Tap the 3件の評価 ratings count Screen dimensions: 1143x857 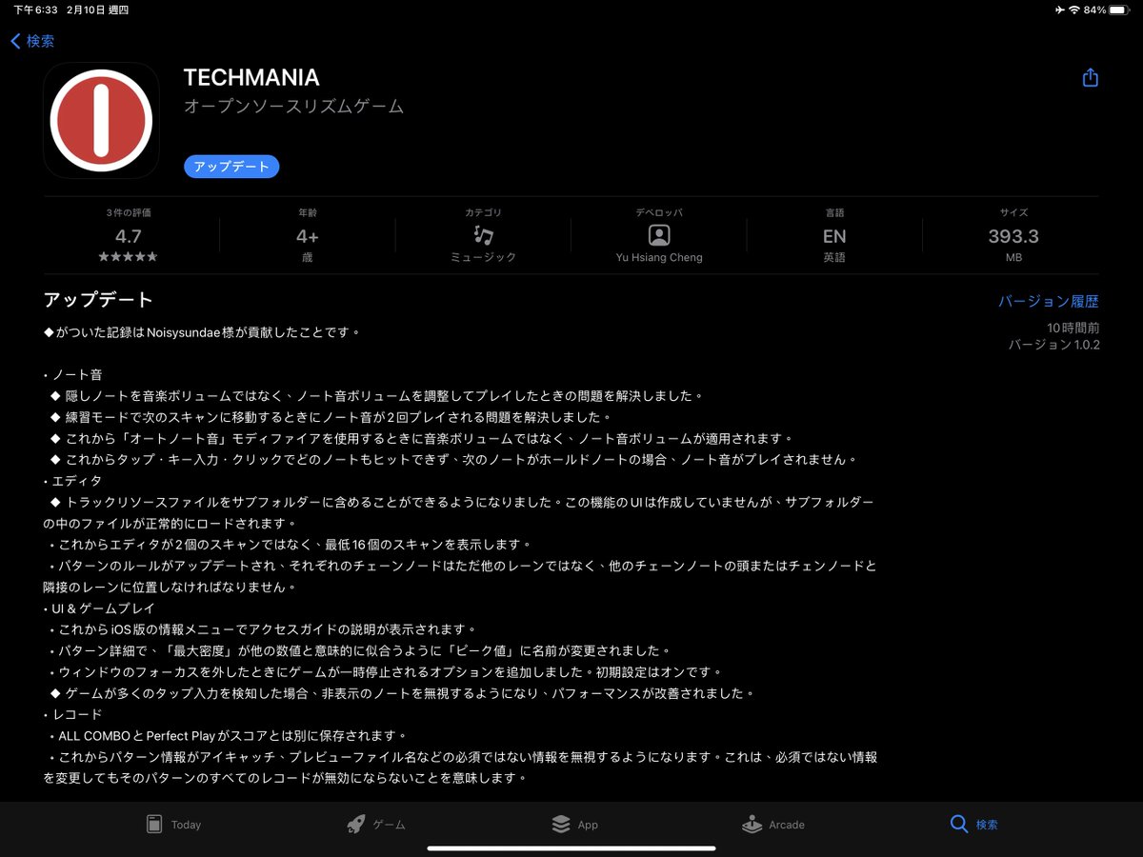click(128, 212)
